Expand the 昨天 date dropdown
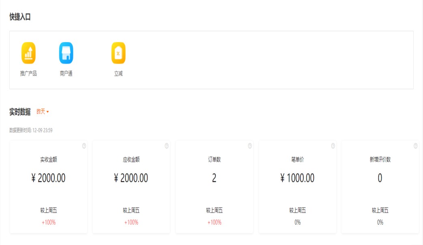Screen dimensions: 423x245 [x=43, y=112]
